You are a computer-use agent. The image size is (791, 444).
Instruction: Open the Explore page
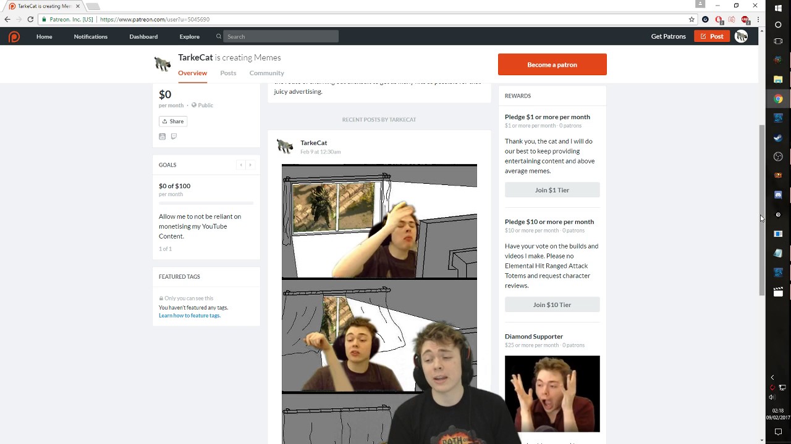(x=190, y=36)
